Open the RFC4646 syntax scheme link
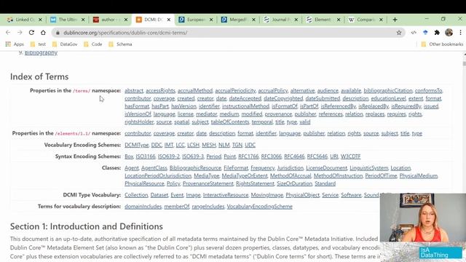The image size is (466, 262). (x=294, y=156)
